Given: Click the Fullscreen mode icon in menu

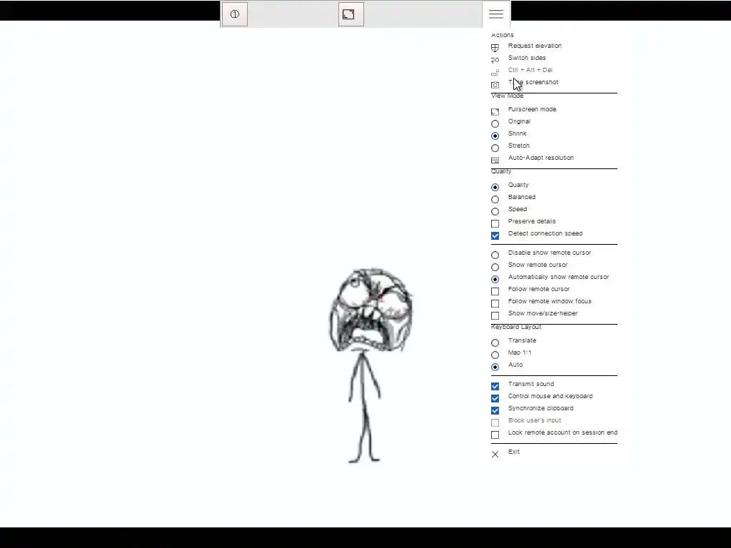Looking at the screenshot, I should click(x=495, y=112).
